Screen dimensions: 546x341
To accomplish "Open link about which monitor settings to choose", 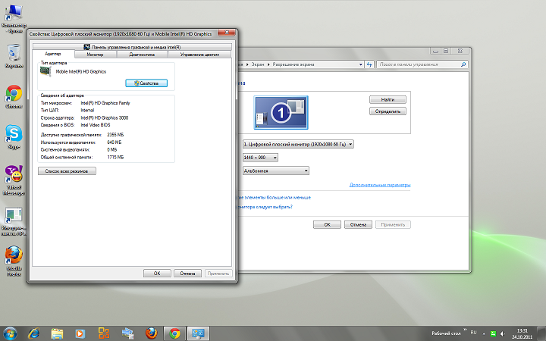I will pyautogui.click(x=265, y=207).
